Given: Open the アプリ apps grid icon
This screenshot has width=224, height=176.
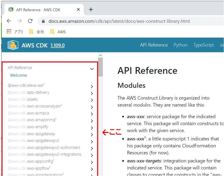Looking at the screenshot, I should pos(9,31).
